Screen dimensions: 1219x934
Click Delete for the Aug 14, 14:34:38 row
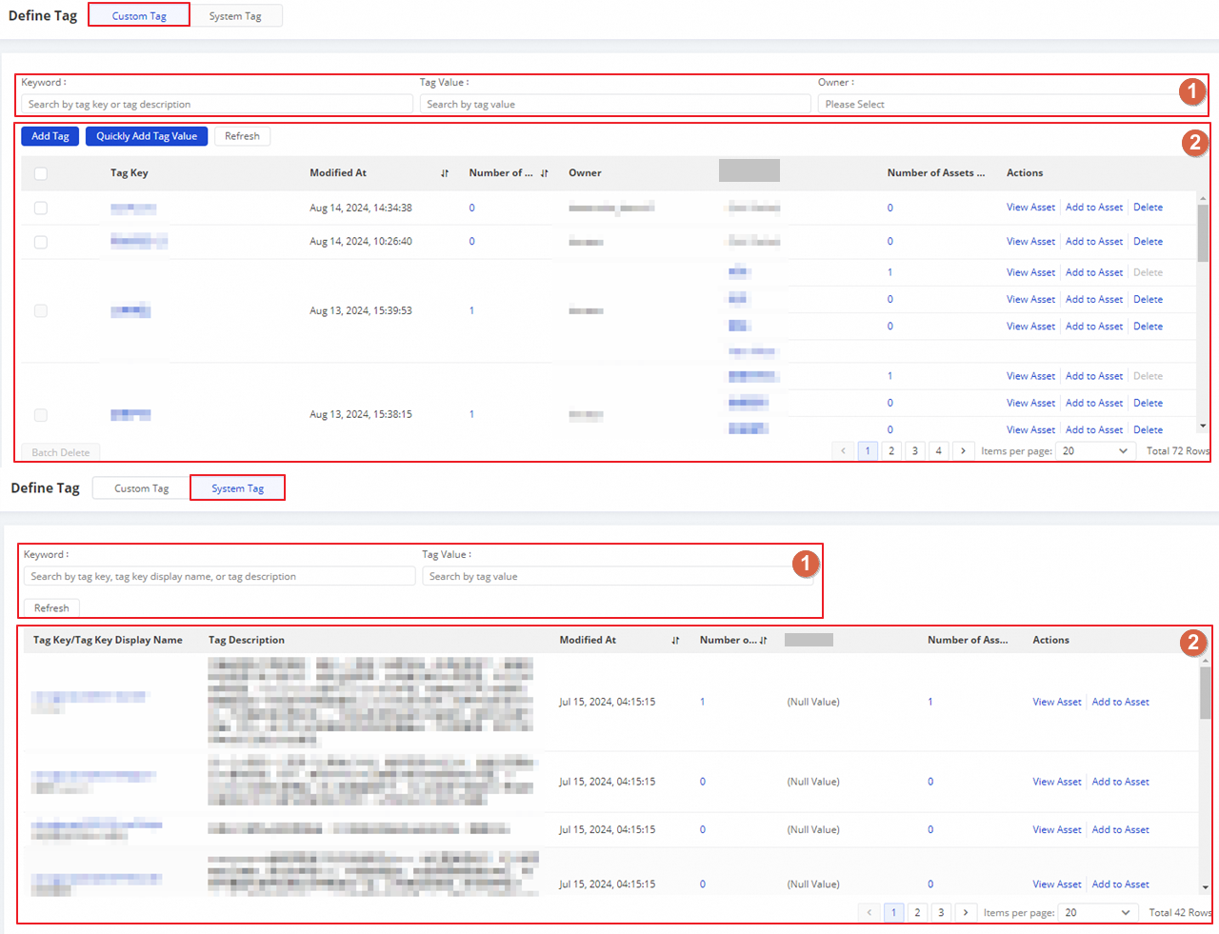tap(1148, 207)
